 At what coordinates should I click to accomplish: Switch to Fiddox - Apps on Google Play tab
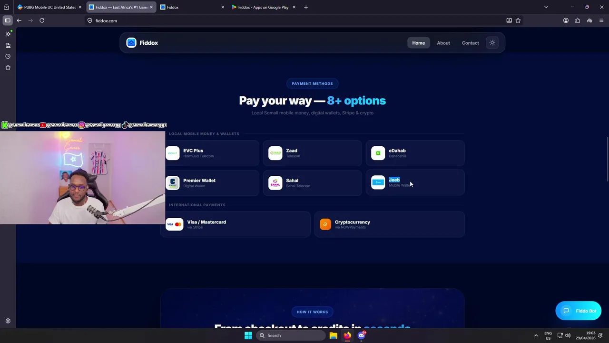point(263,7)
